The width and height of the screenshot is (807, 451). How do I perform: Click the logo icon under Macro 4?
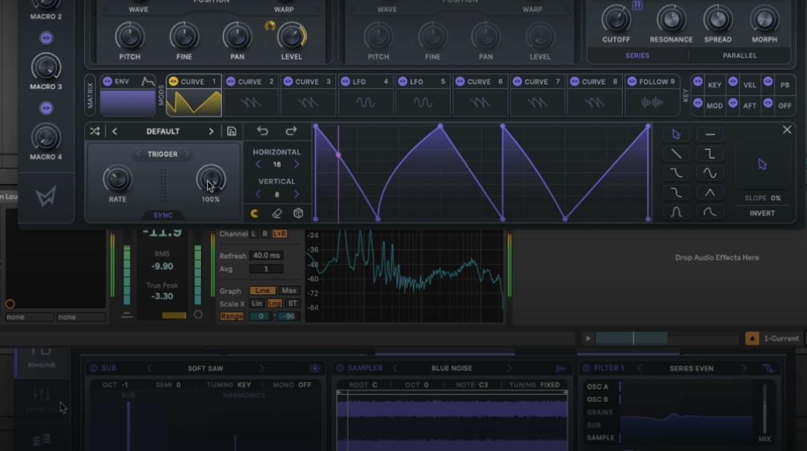tap(46, 196)
